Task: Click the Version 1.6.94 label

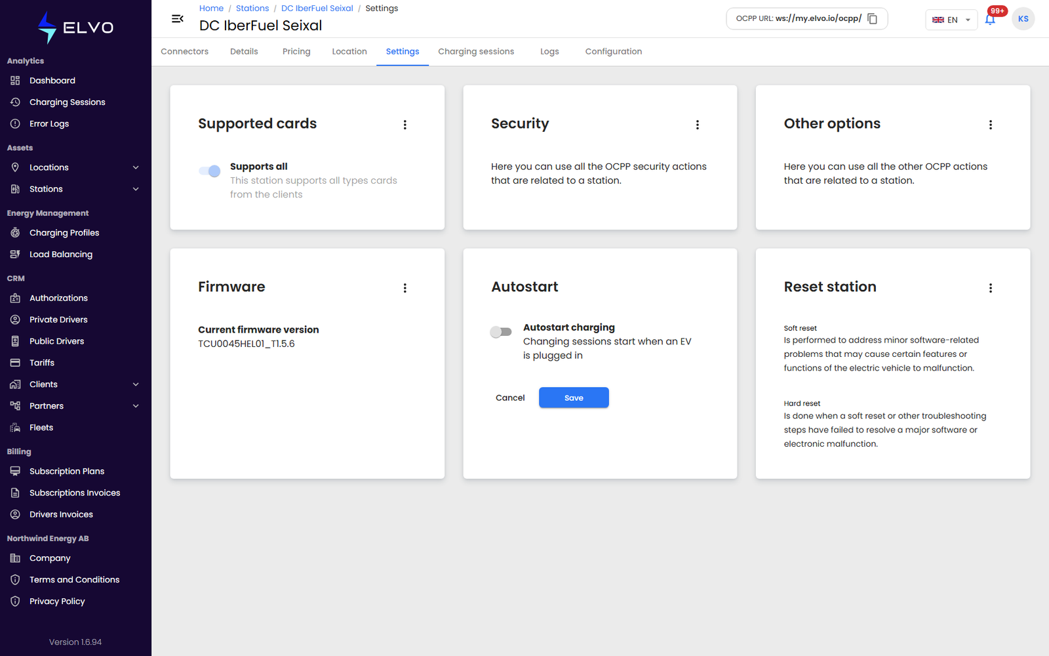Action: (x=75, y=642)
